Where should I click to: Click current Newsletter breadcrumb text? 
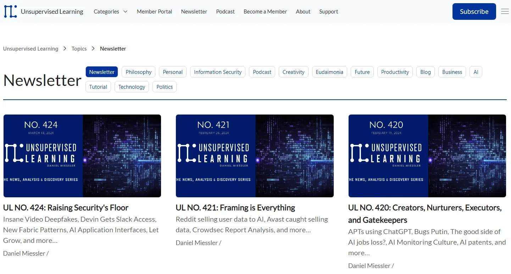(x=113, y=49)
